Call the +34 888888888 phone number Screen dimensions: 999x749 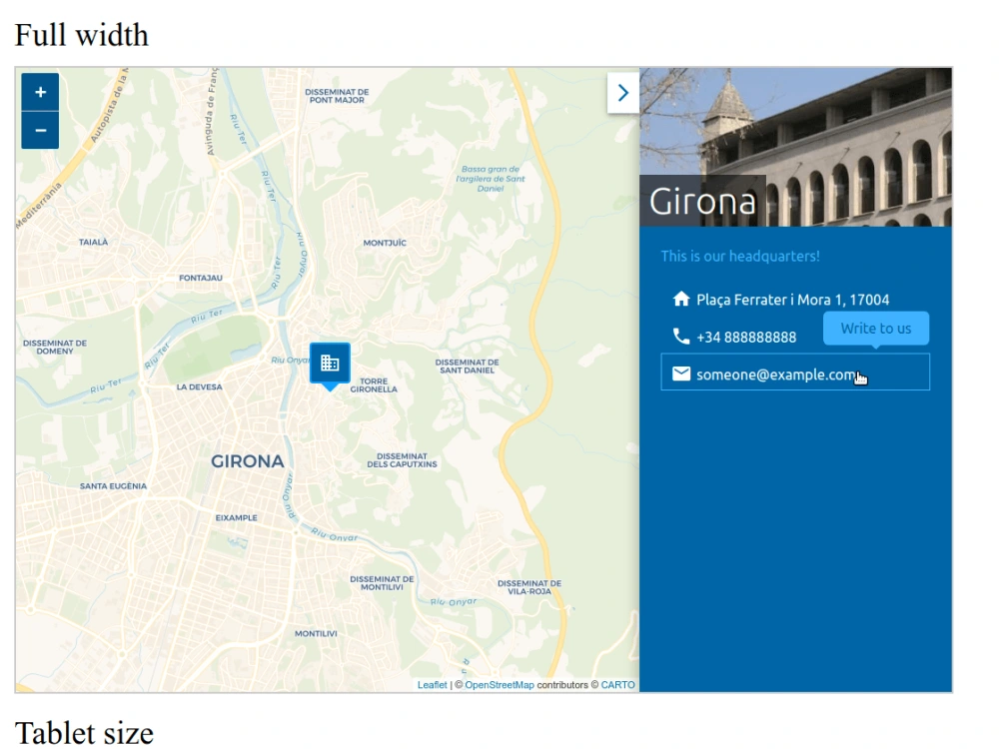pos(746,337)
